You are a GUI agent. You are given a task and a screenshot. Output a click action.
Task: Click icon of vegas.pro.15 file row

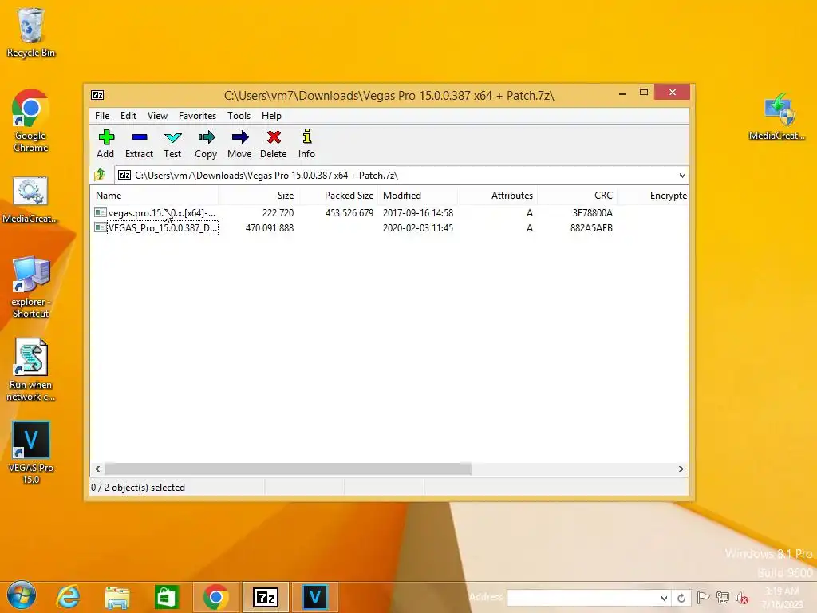coord(100,212)
